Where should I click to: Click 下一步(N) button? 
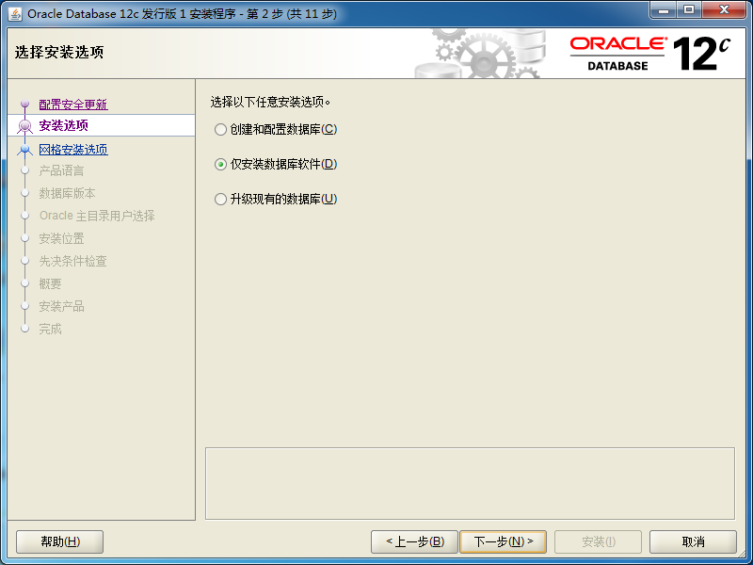504,542
